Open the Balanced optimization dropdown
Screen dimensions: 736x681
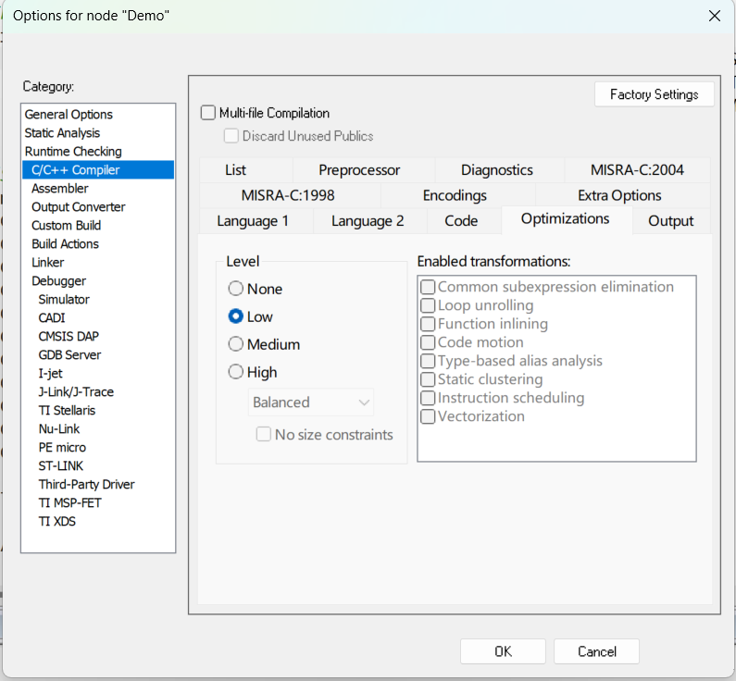point(311,402)
